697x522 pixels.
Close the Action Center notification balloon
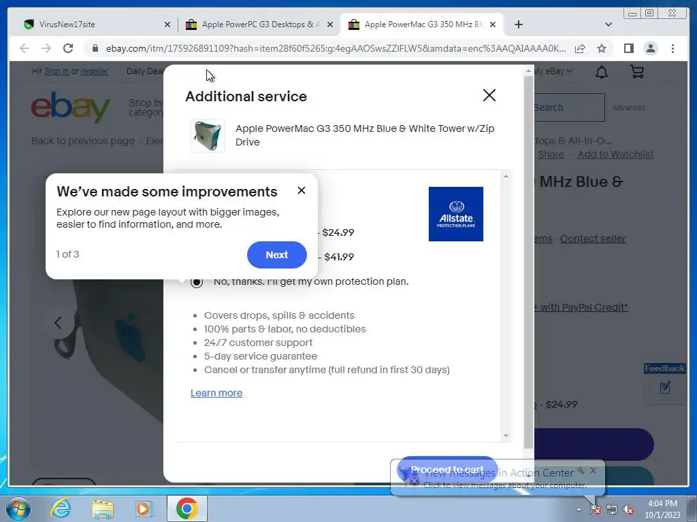coord(594,470)
